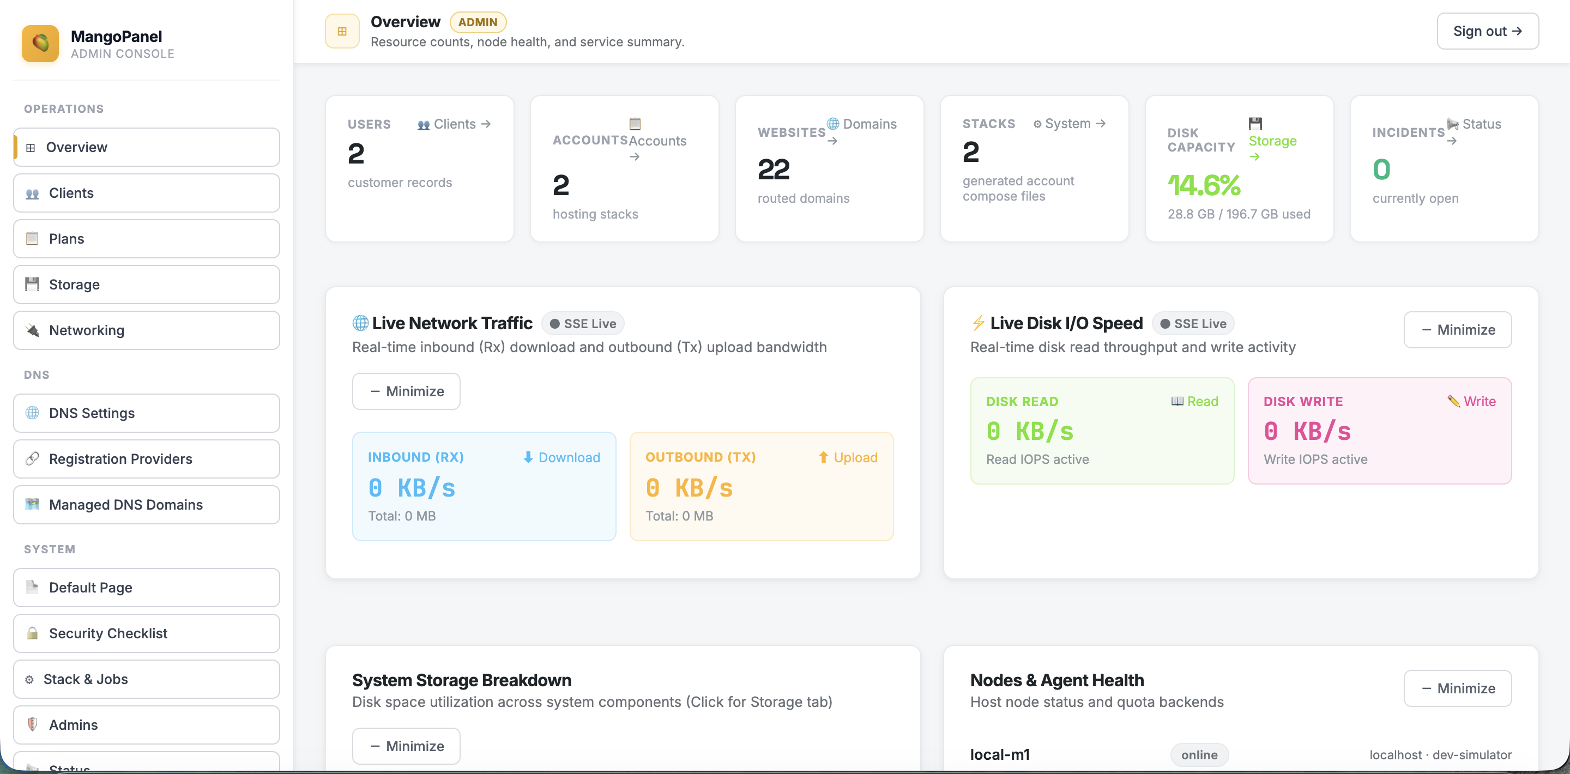The height and width of the screenshot is (774, 1570).
Task: Click the Security Checklist lock icon
Action: (x=32, y=633)
